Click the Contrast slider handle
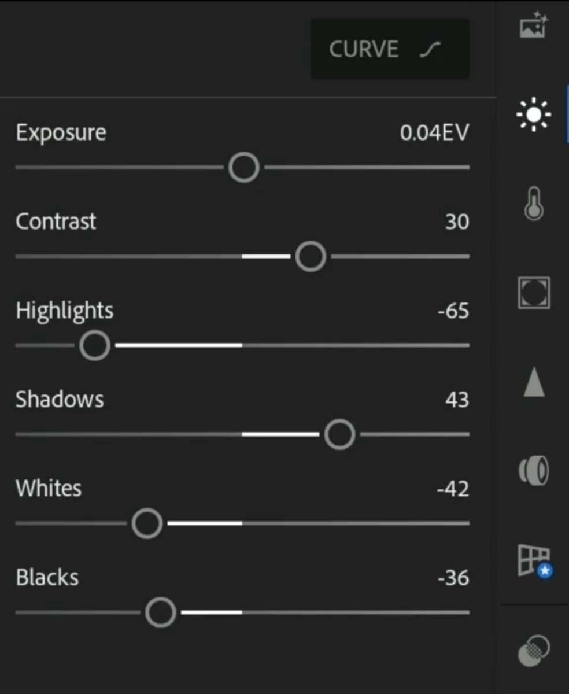Viewport: 569px width, 694px height. (311, 256)
